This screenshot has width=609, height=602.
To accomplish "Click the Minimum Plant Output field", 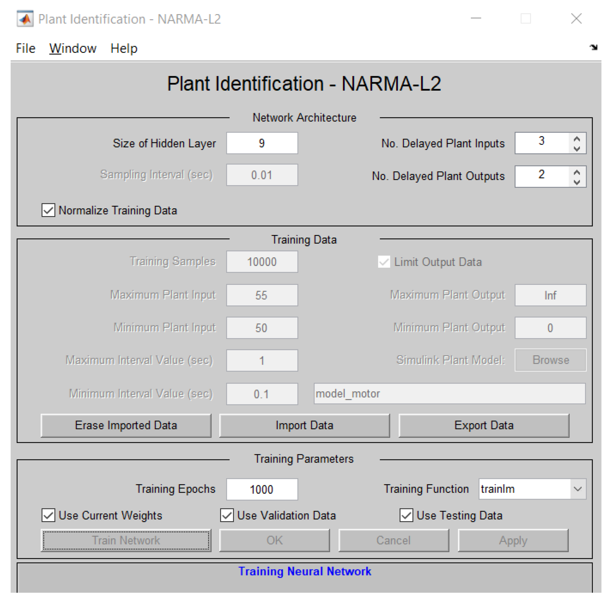I will [x=551, y=328].
